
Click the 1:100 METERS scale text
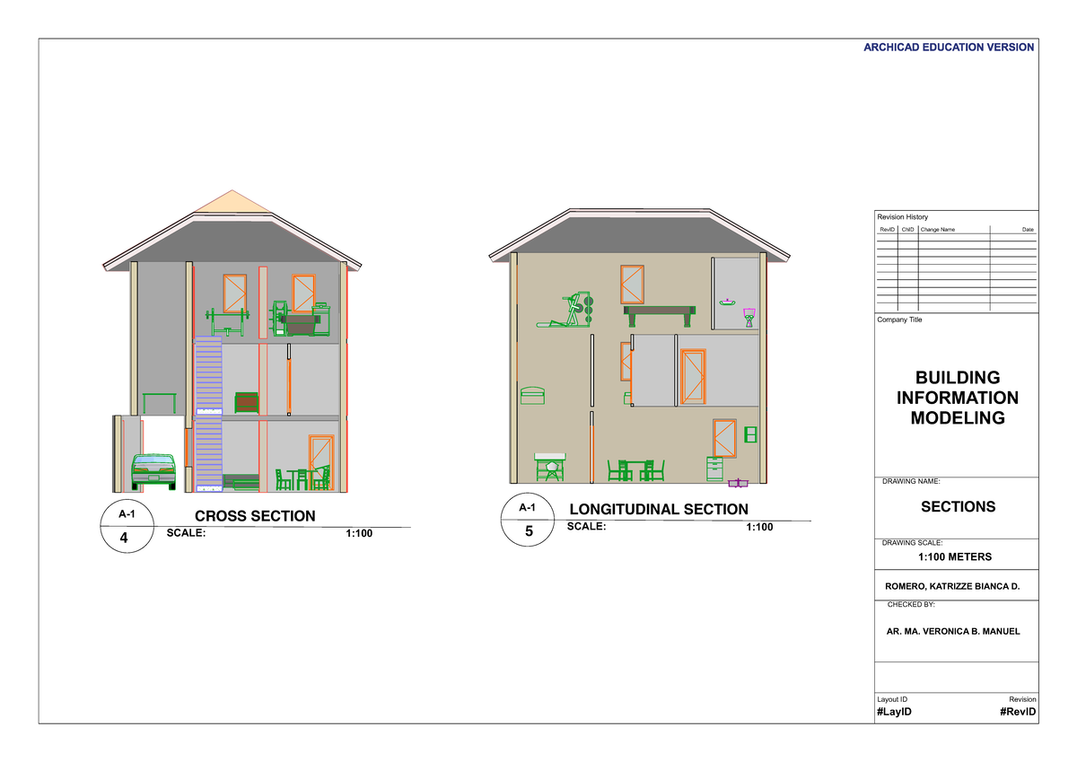[x=955, y=556]
